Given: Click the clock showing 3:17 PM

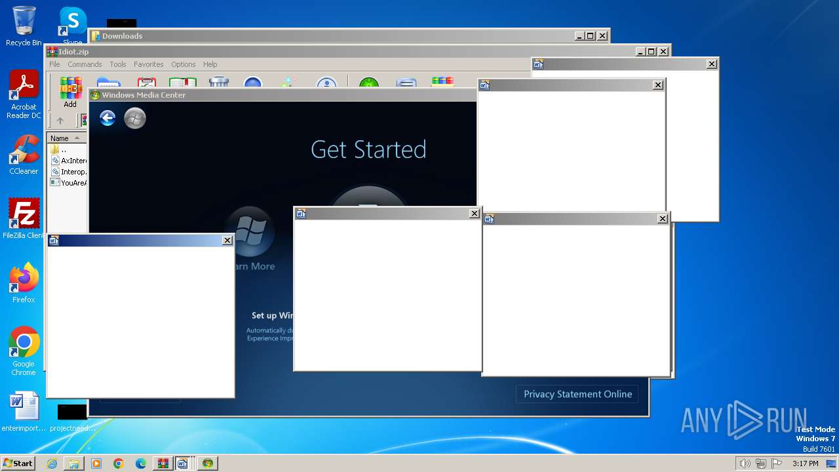Looking at the screenshot, I should pos(806,463).
